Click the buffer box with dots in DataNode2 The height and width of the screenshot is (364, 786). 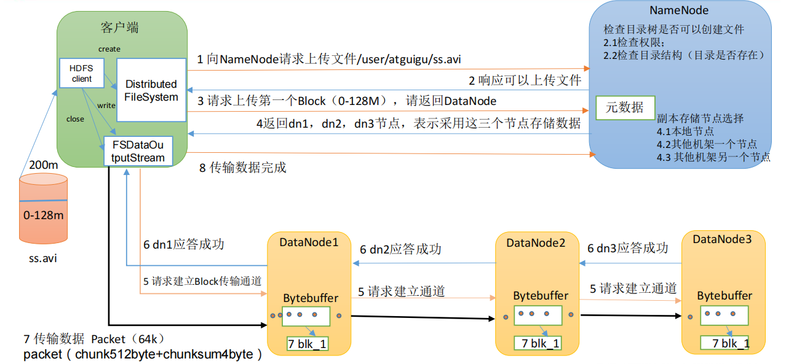coord(539,317)
